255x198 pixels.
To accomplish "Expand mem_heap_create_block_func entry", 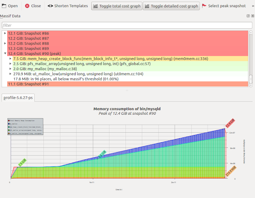I will tap(10, 59).
